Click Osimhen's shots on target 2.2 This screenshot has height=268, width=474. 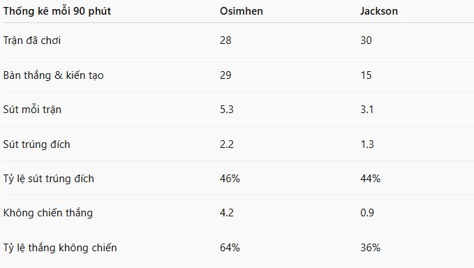point(227,144)
